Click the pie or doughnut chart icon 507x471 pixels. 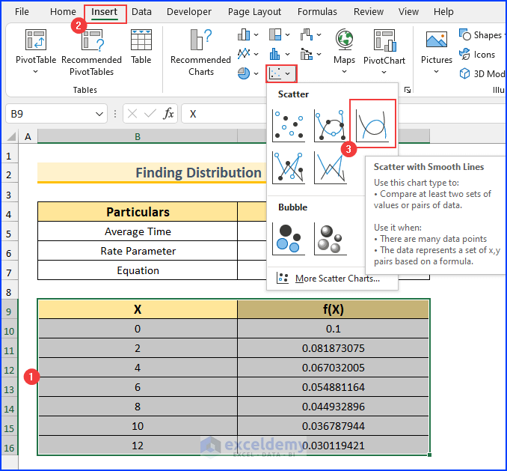pos(244,73)
